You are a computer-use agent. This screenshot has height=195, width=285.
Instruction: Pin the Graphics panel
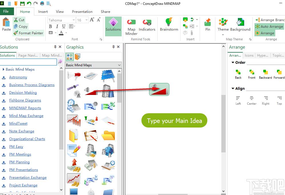point(113,47)
